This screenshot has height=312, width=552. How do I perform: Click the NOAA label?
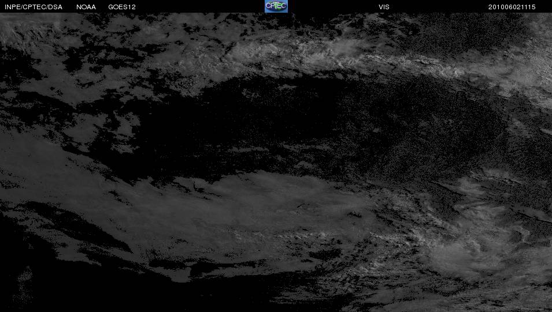tap(86, 7)
